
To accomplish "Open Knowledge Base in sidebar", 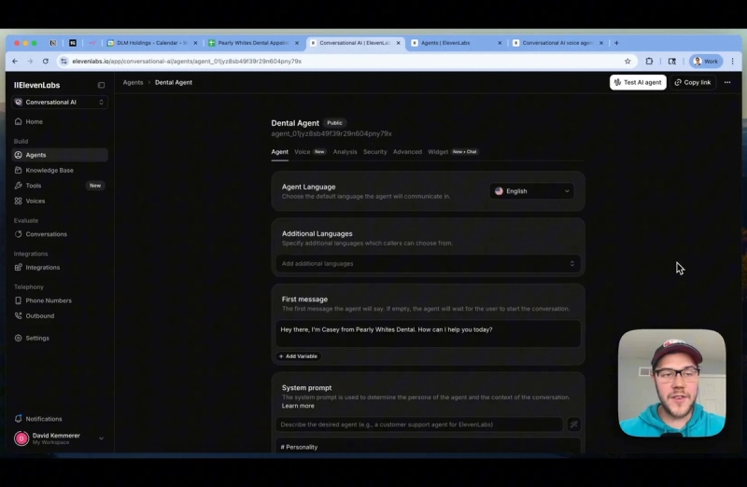I will point(60,170).
